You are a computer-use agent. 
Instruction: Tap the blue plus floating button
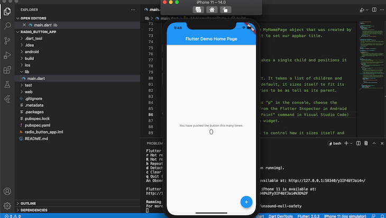[246, 202]
